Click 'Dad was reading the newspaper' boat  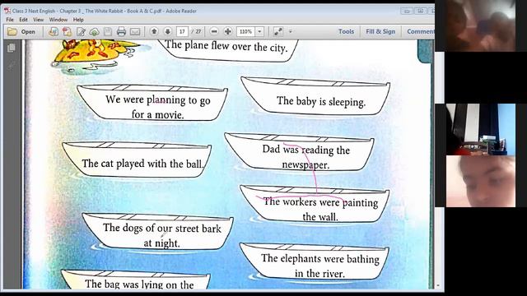coord(305,157)
